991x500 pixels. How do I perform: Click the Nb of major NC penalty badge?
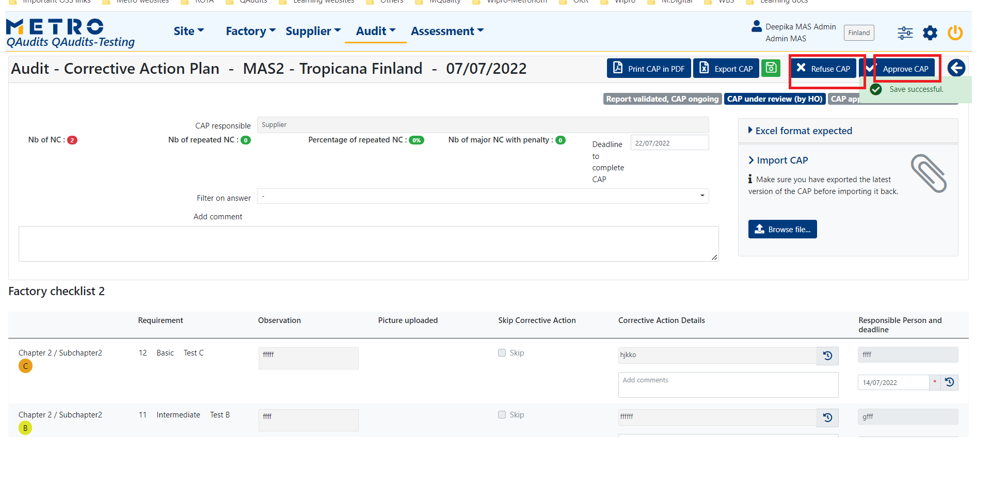[x=561, y=140]
